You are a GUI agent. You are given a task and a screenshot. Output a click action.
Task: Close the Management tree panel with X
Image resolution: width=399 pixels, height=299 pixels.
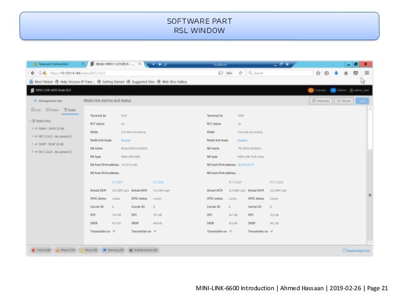(36, 101)
